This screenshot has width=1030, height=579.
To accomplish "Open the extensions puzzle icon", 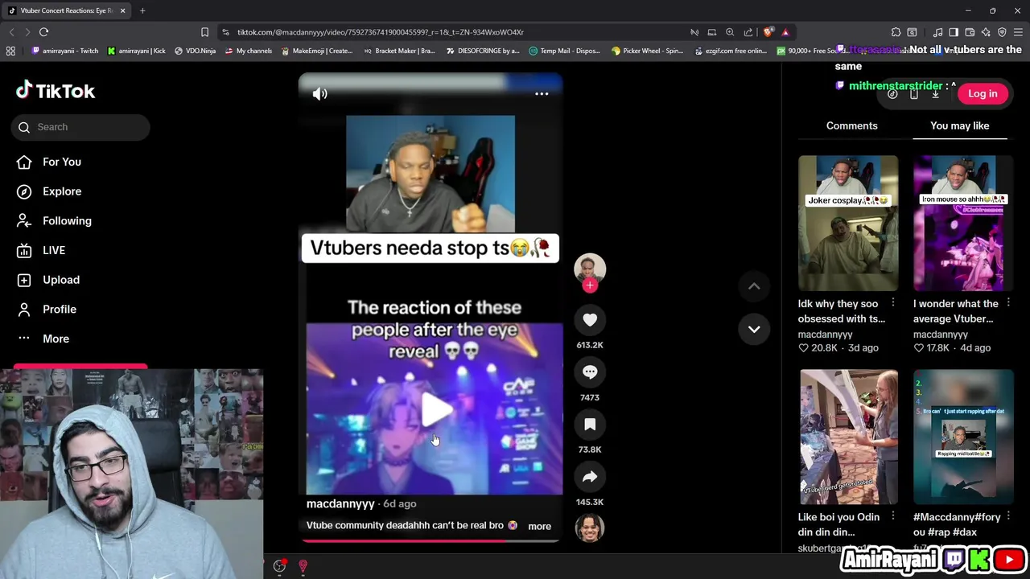I will click(x=896, y=32).
